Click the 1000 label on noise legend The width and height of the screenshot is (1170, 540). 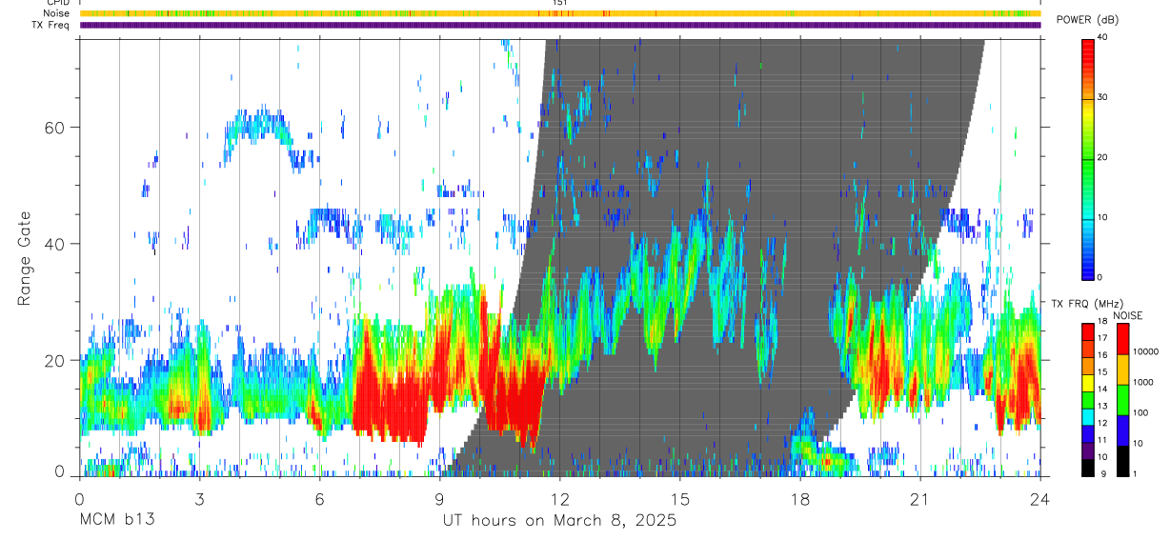tap(1143, 382)
